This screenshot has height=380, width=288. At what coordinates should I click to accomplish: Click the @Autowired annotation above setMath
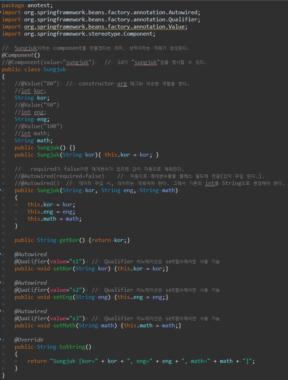[31, 311]
